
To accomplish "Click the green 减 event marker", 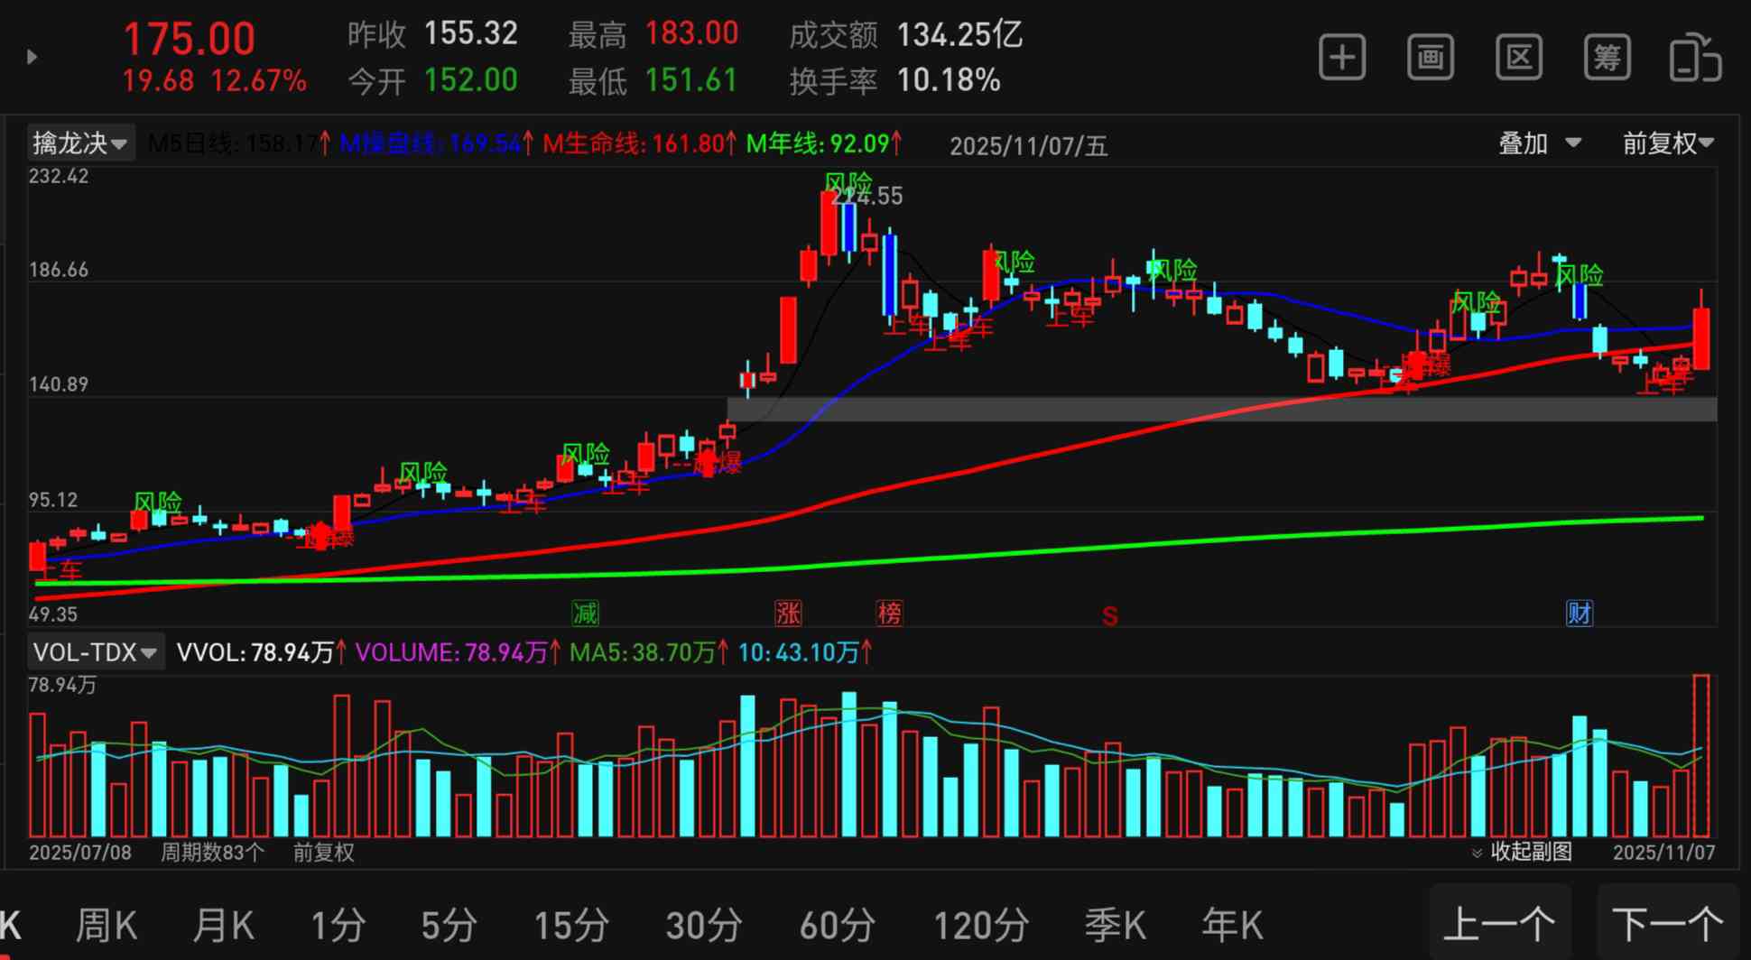I will click(585, 614).
